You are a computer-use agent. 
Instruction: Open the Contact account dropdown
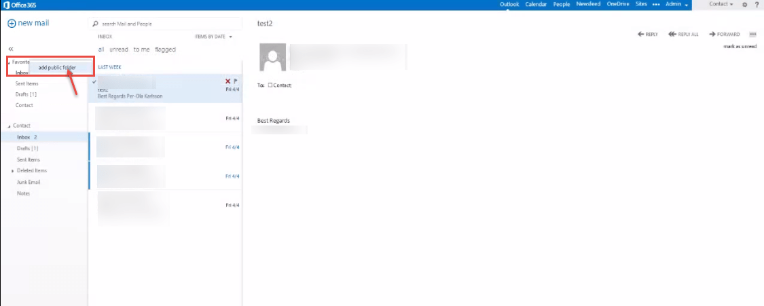pos(721,4)
